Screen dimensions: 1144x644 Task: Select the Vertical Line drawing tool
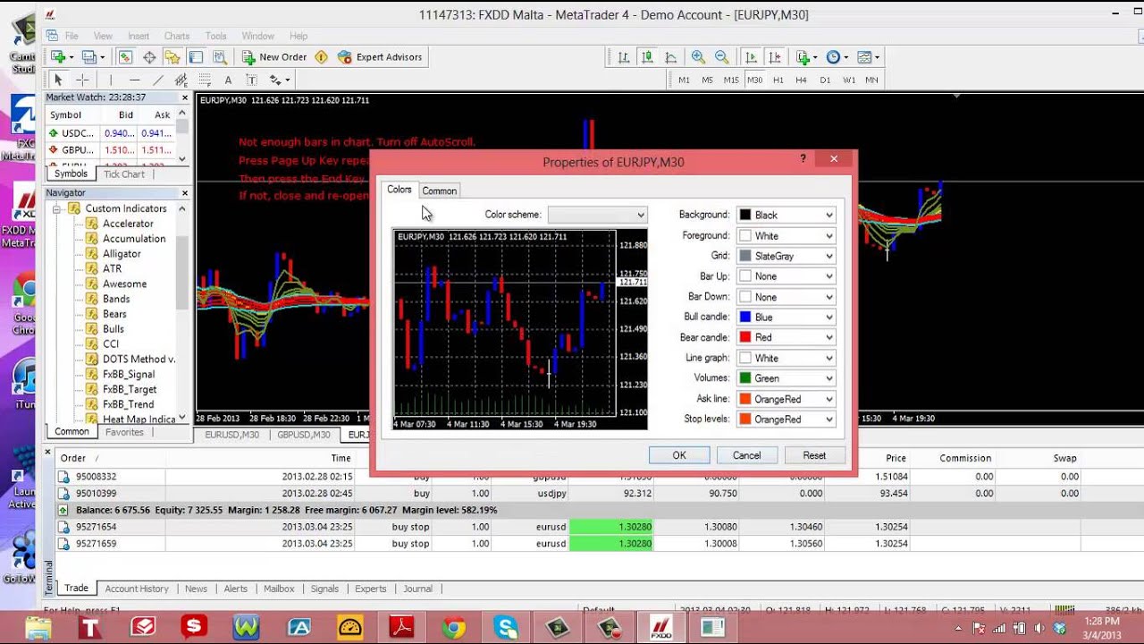coord(112,80)
